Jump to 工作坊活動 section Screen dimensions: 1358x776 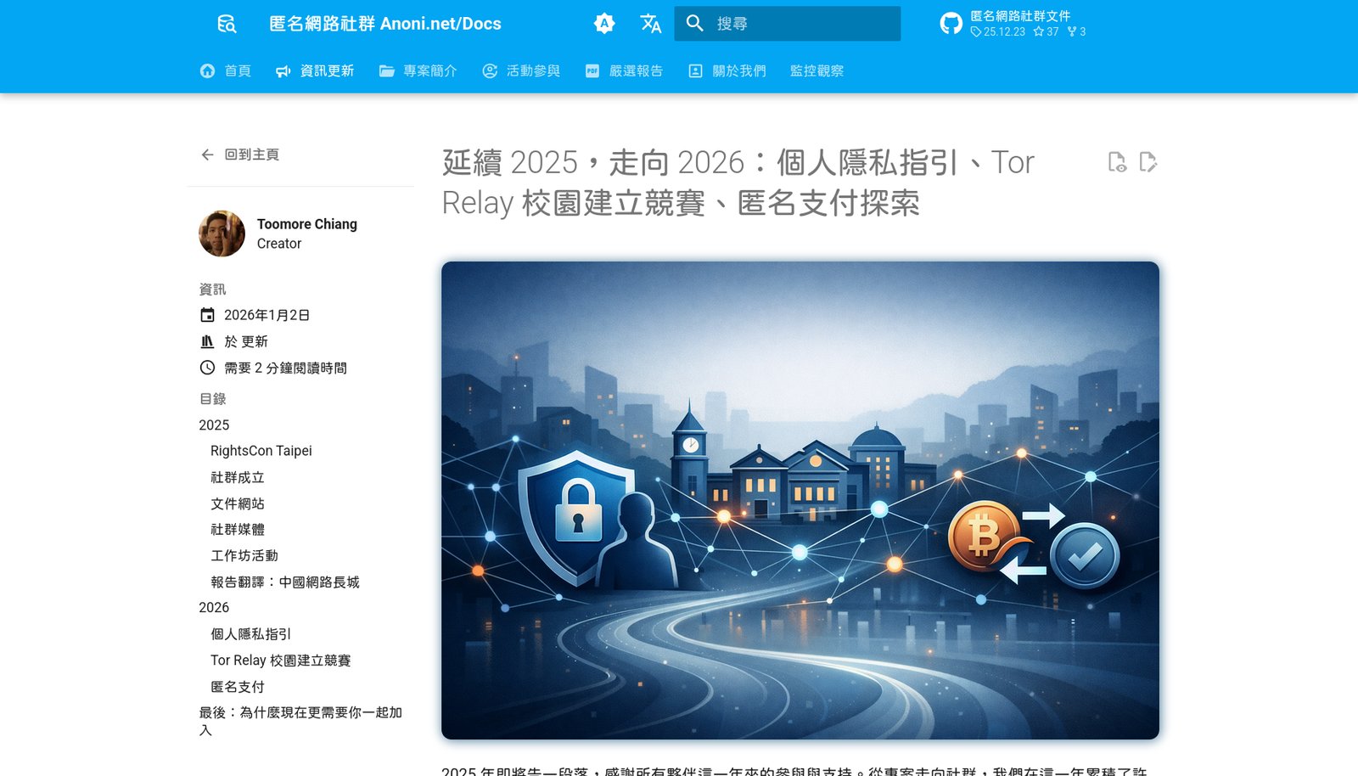point(244,556)
